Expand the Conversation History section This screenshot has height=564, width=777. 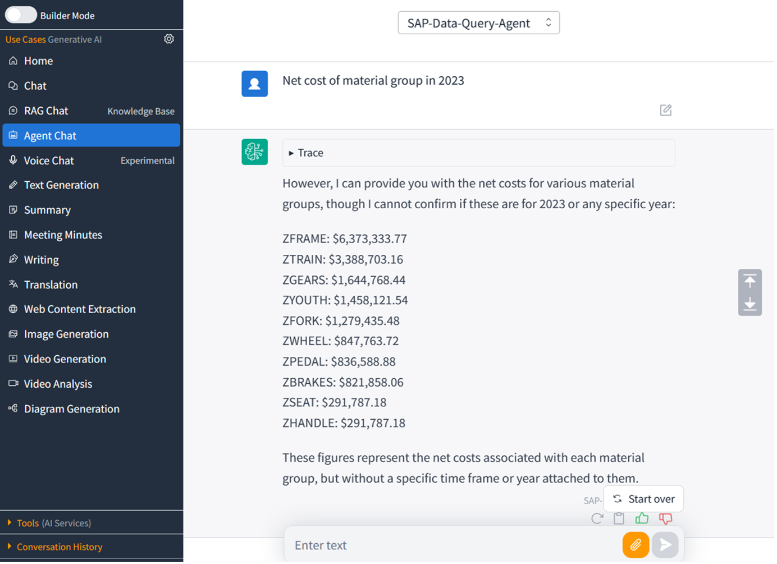[59, 547]
